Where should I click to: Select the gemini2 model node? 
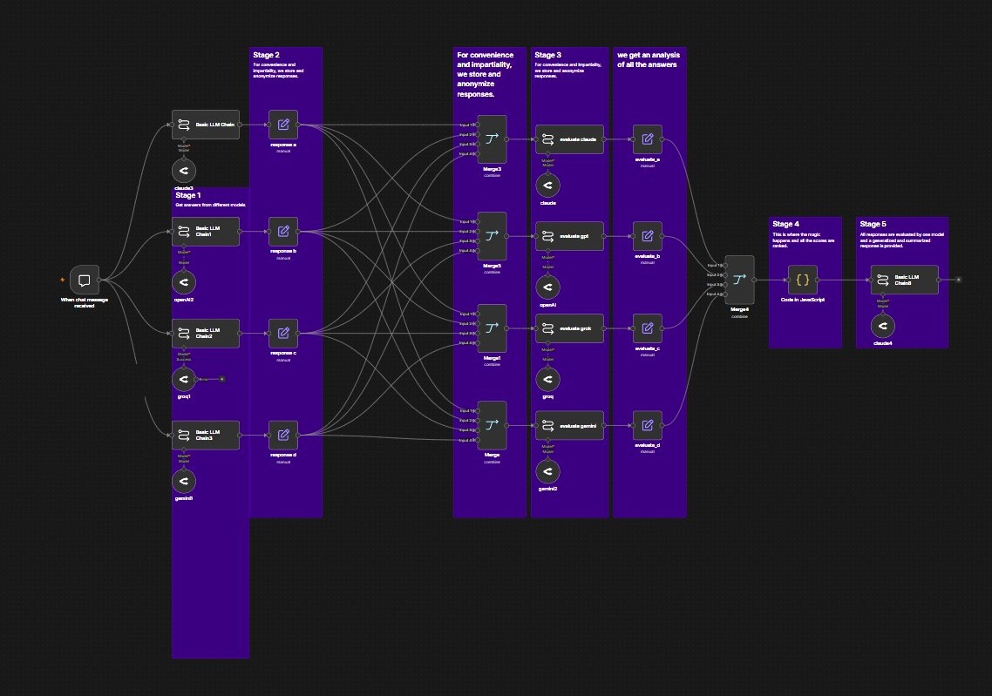coord(548,471)
